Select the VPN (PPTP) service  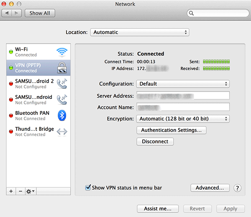click(38, 68)
